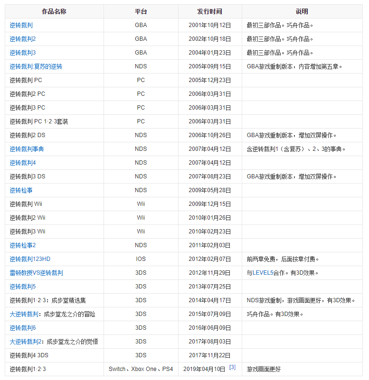Select the 逆转裁判2 DS title cell
This screenshot has height=380, width=369.
(54, 135)
